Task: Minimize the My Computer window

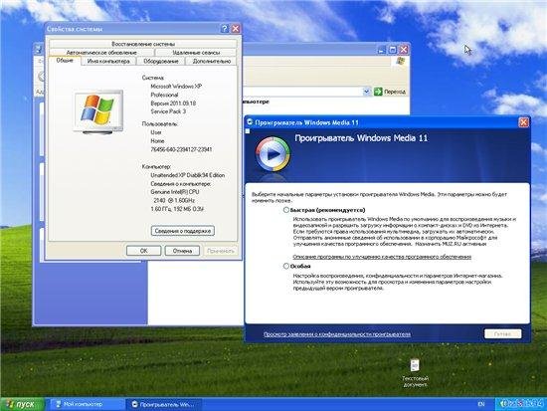Action: pyautogui.click(x=382, y=50)
